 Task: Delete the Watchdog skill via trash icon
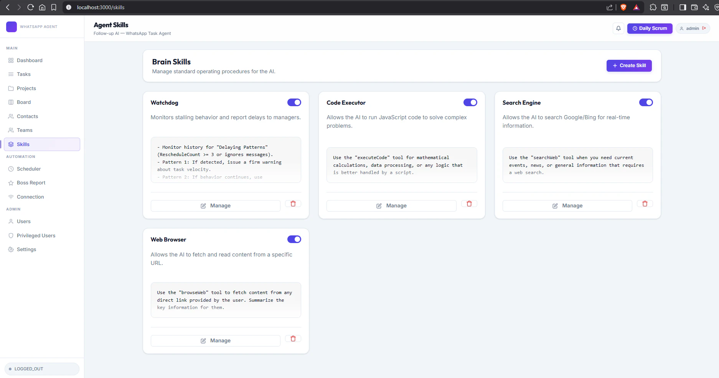pos(293,204)
